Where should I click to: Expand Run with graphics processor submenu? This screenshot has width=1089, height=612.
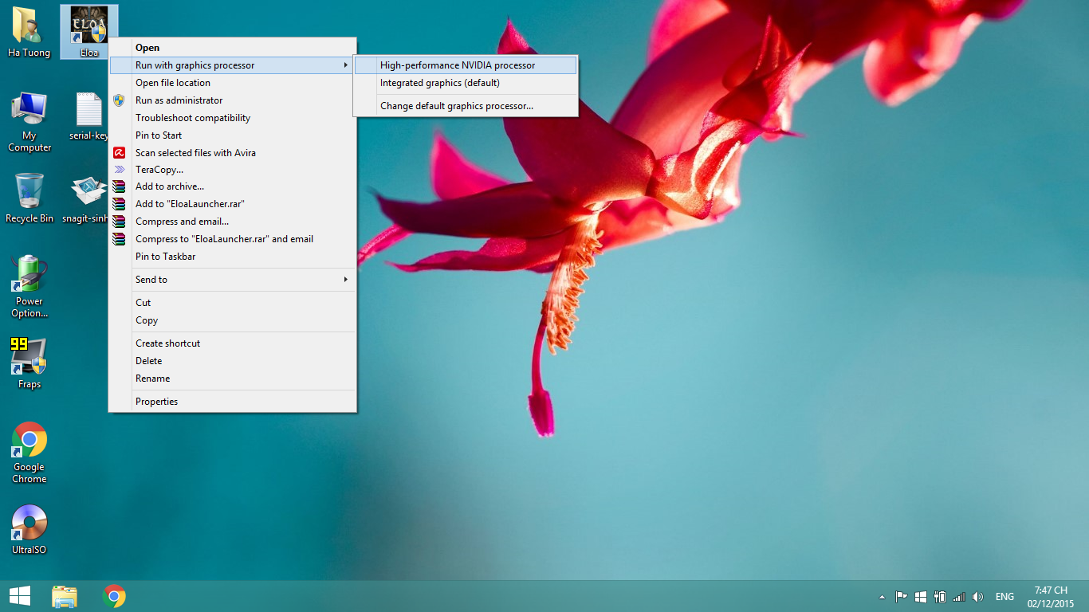click(x=232, y=65)
